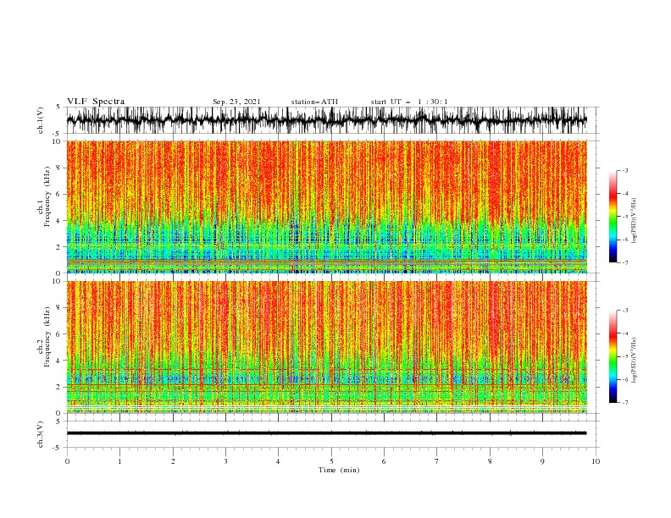Click the "station=ATH" header label
Screen dimensions: 671x518
(x=314, y=102)
